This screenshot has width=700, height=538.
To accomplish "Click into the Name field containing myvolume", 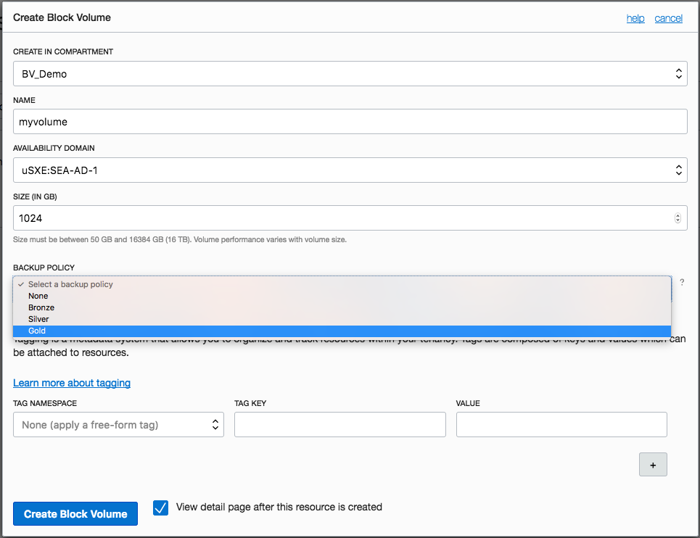I will coord(350,122).
